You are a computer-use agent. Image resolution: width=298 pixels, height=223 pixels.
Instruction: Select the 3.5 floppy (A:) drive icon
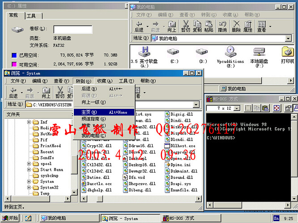point(144,51)
